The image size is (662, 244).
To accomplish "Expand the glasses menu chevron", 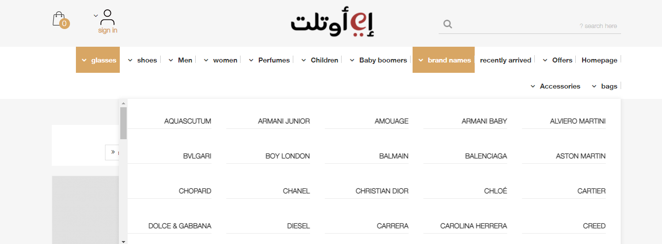I will click(84, 61).
